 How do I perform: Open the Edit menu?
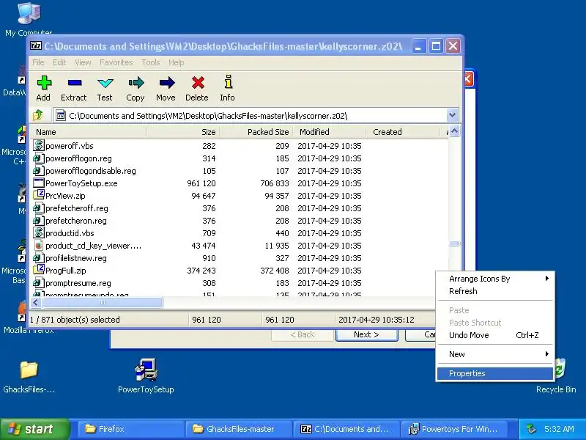[x=59, y=62]
